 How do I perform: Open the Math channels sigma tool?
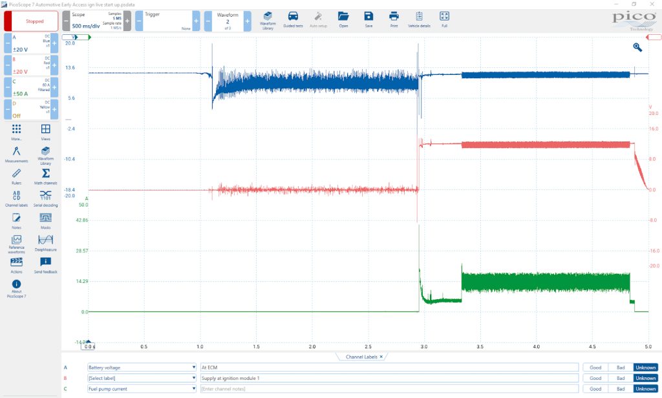point(46,176)
